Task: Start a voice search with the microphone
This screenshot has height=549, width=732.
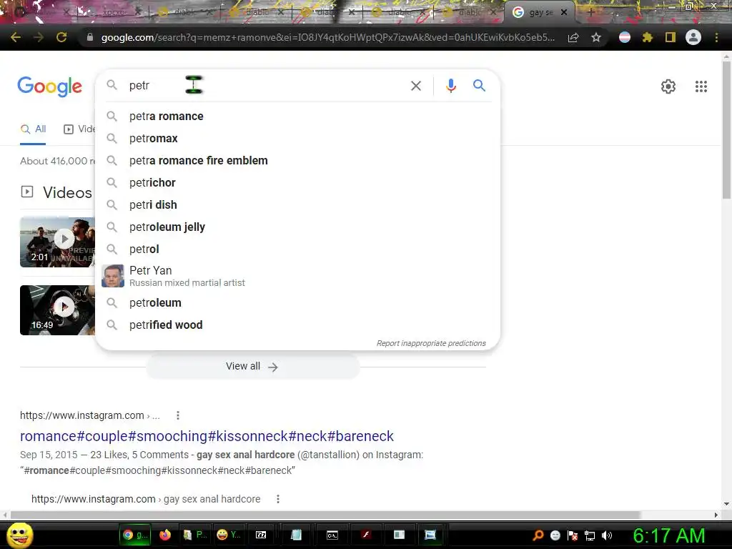Action: (450, 86)
